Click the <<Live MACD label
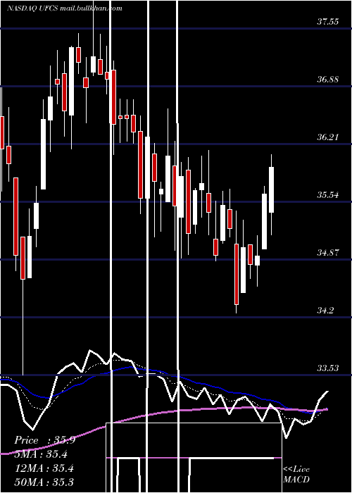Screen dimensions: 352x493 coord(296,474)
